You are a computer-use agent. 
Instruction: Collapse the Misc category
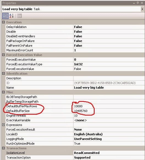[x=3, y=92]
